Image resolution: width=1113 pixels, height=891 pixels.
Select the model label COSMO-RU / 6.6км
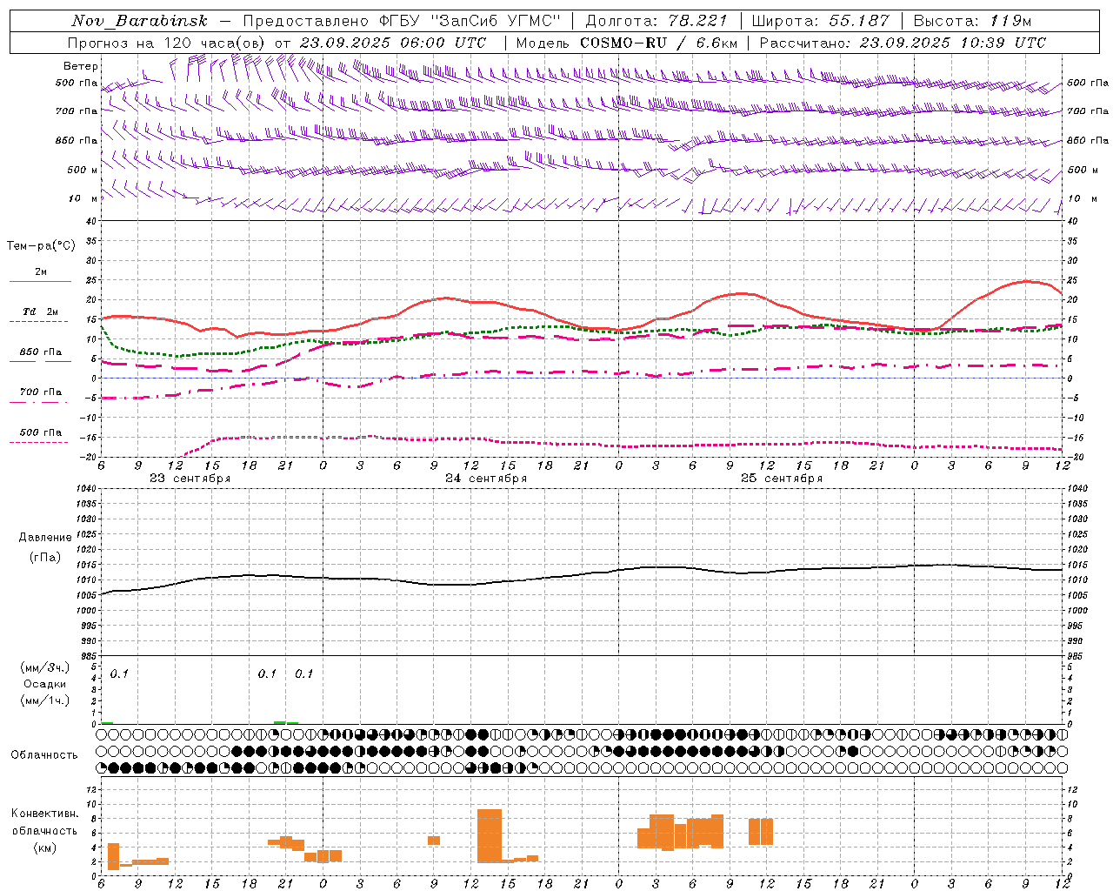(658, 43)
